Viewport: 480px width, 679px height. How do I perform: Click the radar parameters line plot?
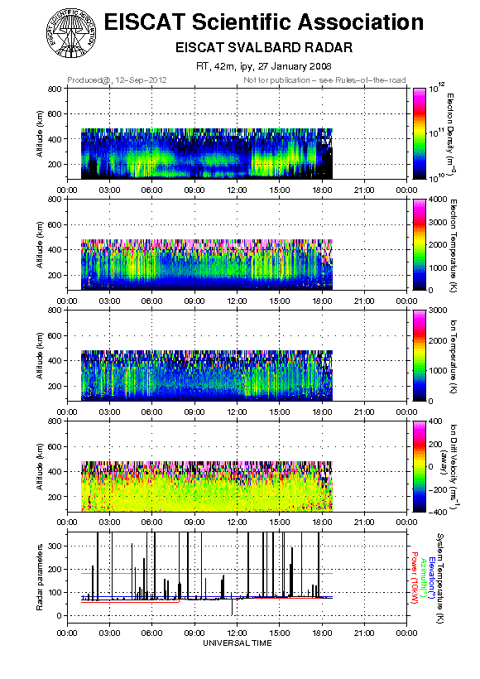237,578
